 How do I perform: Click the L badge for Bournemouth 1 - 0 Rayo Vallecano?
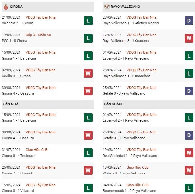click(189, 188)
